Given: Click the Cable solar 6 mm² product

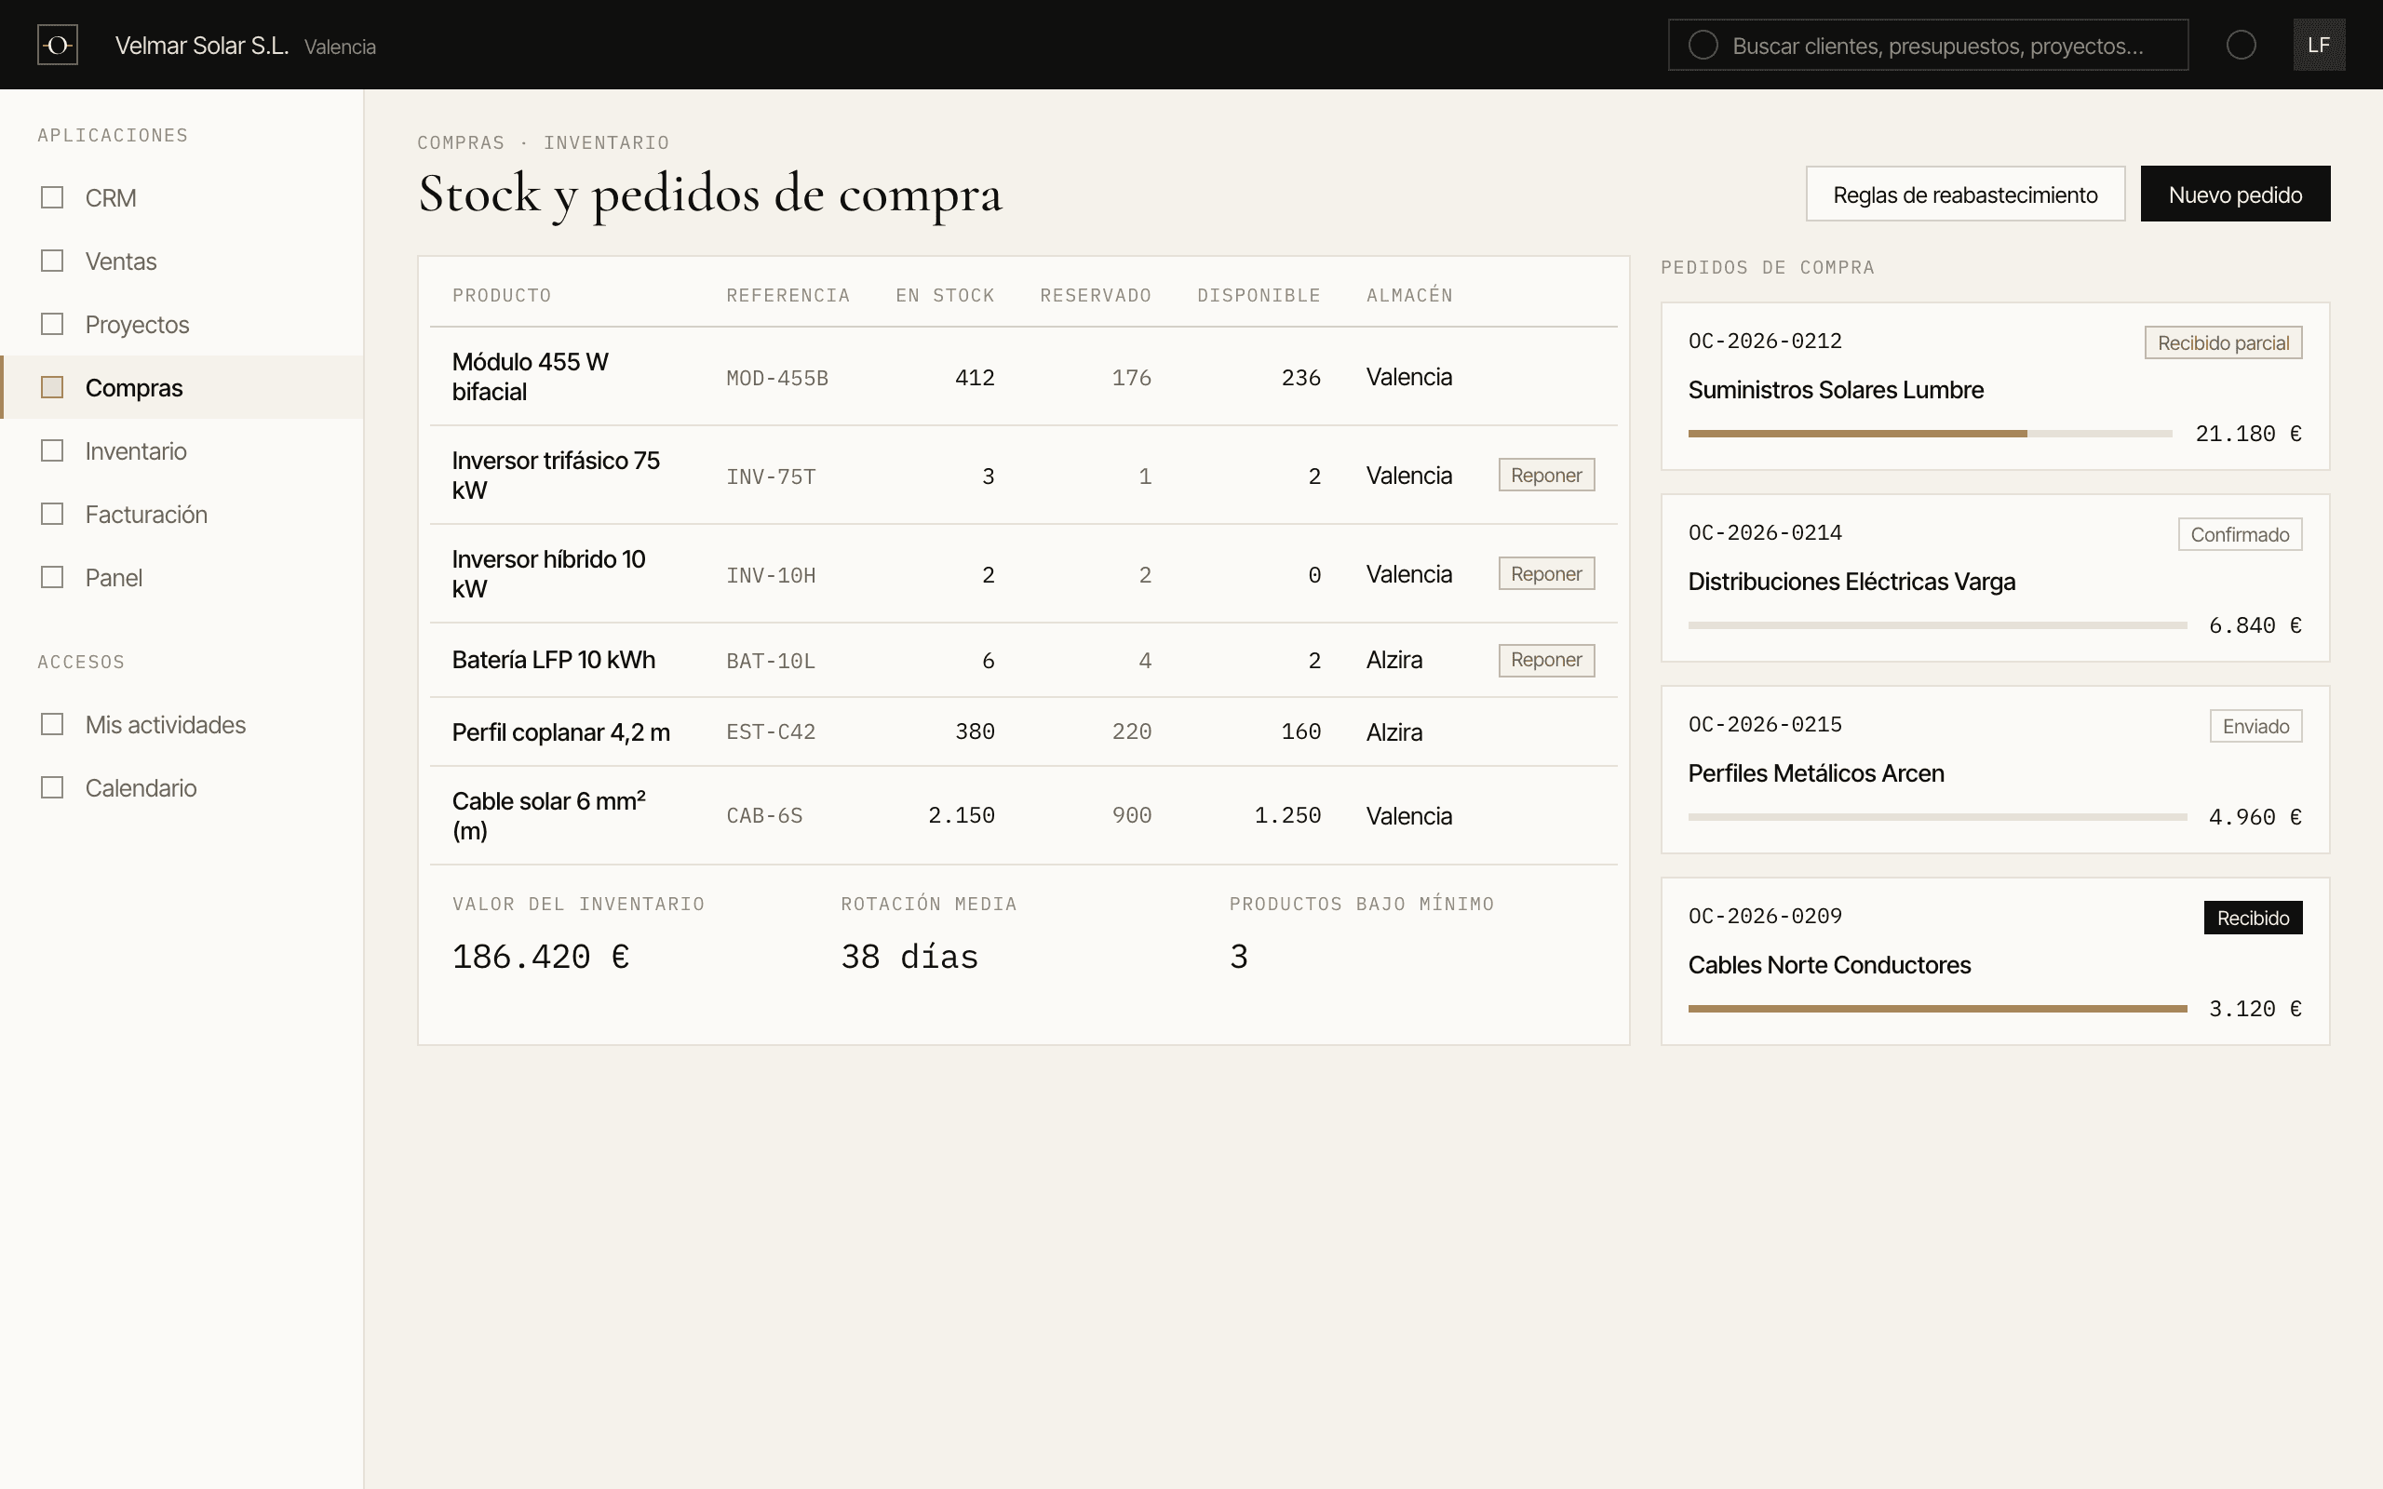Looking at the screenshot, I should [548, 815].
